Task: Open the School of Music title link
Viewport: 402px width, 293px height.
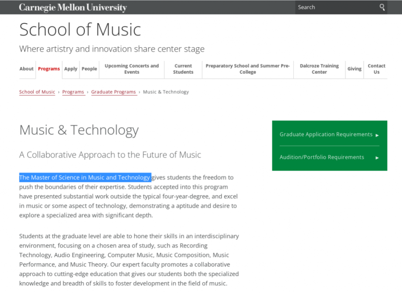Action: (80, 29)
